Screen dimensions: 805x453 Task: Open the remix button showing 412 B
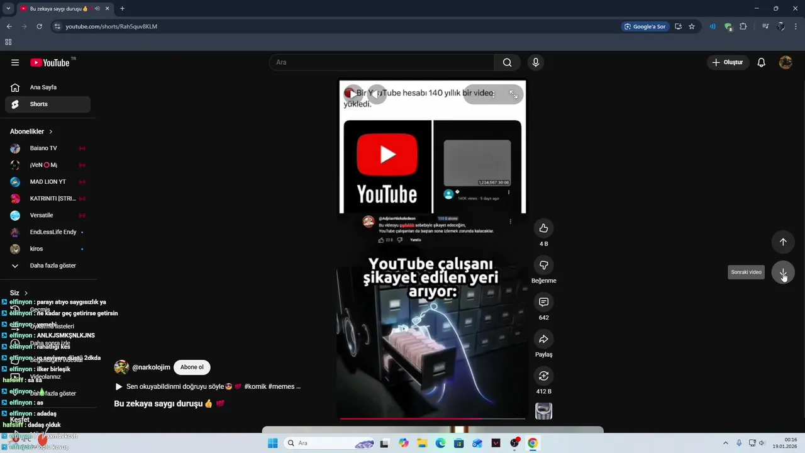pyautogui.click(x=543, y=376)
